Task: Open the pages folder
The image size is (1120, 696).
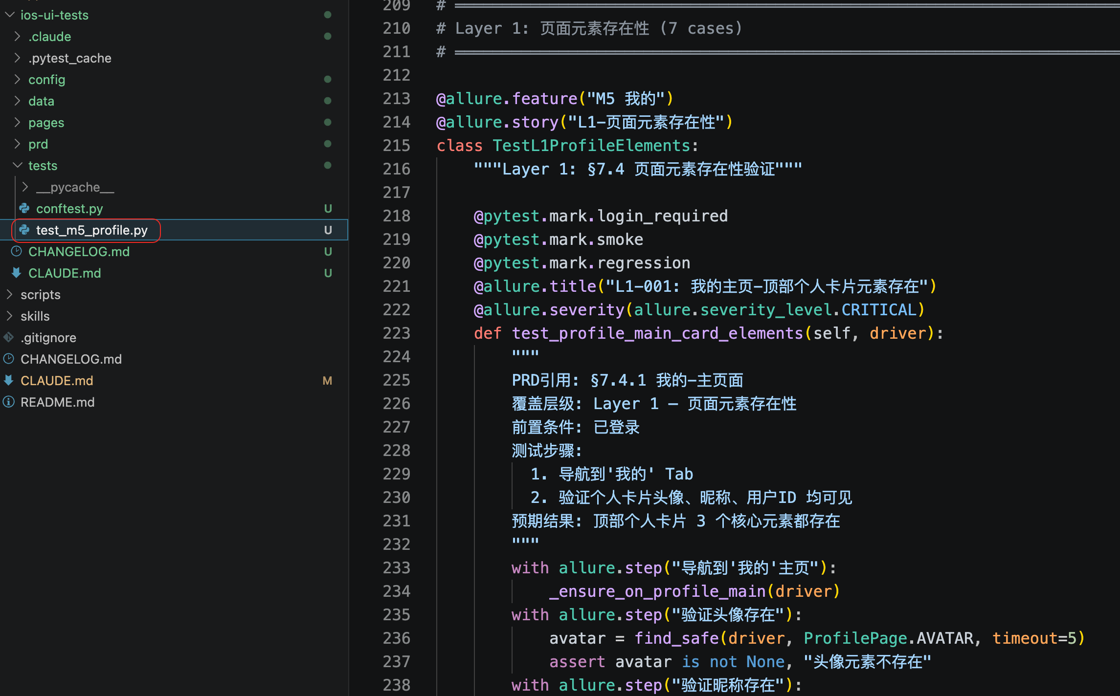Action: point(46,123)
